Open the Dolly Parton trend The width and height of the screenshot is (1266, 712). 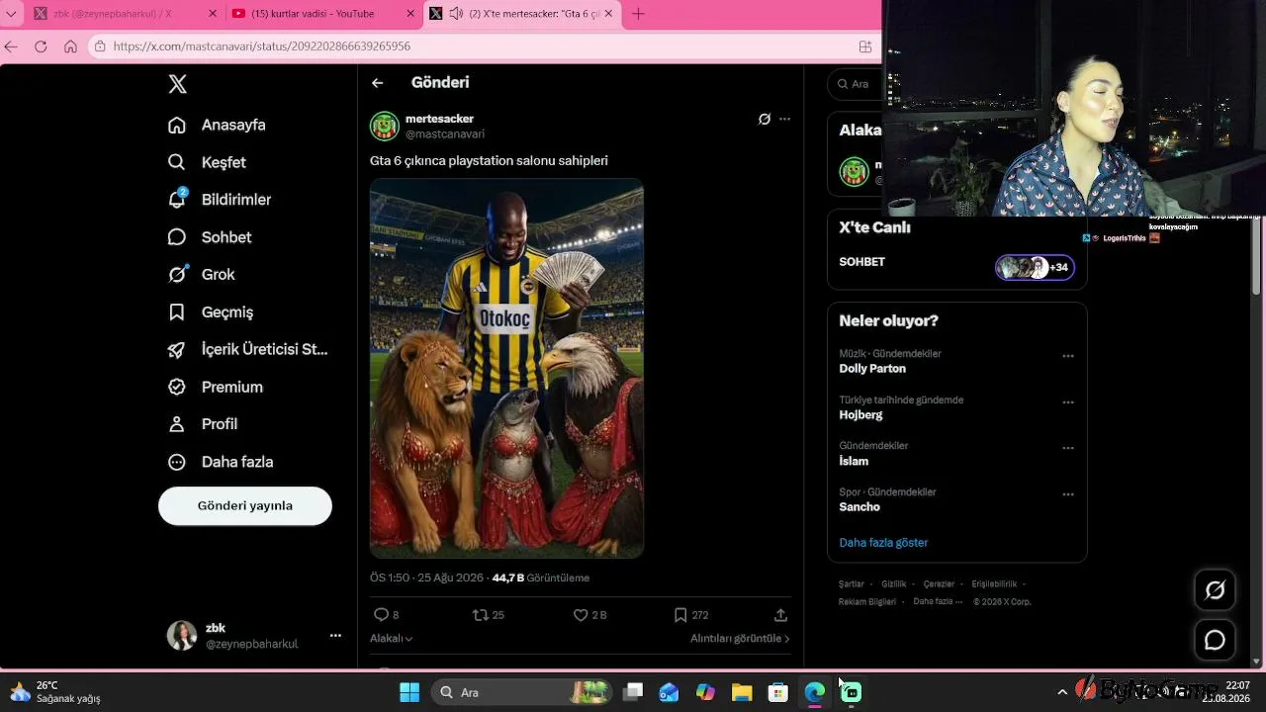(x=872, y=369)
